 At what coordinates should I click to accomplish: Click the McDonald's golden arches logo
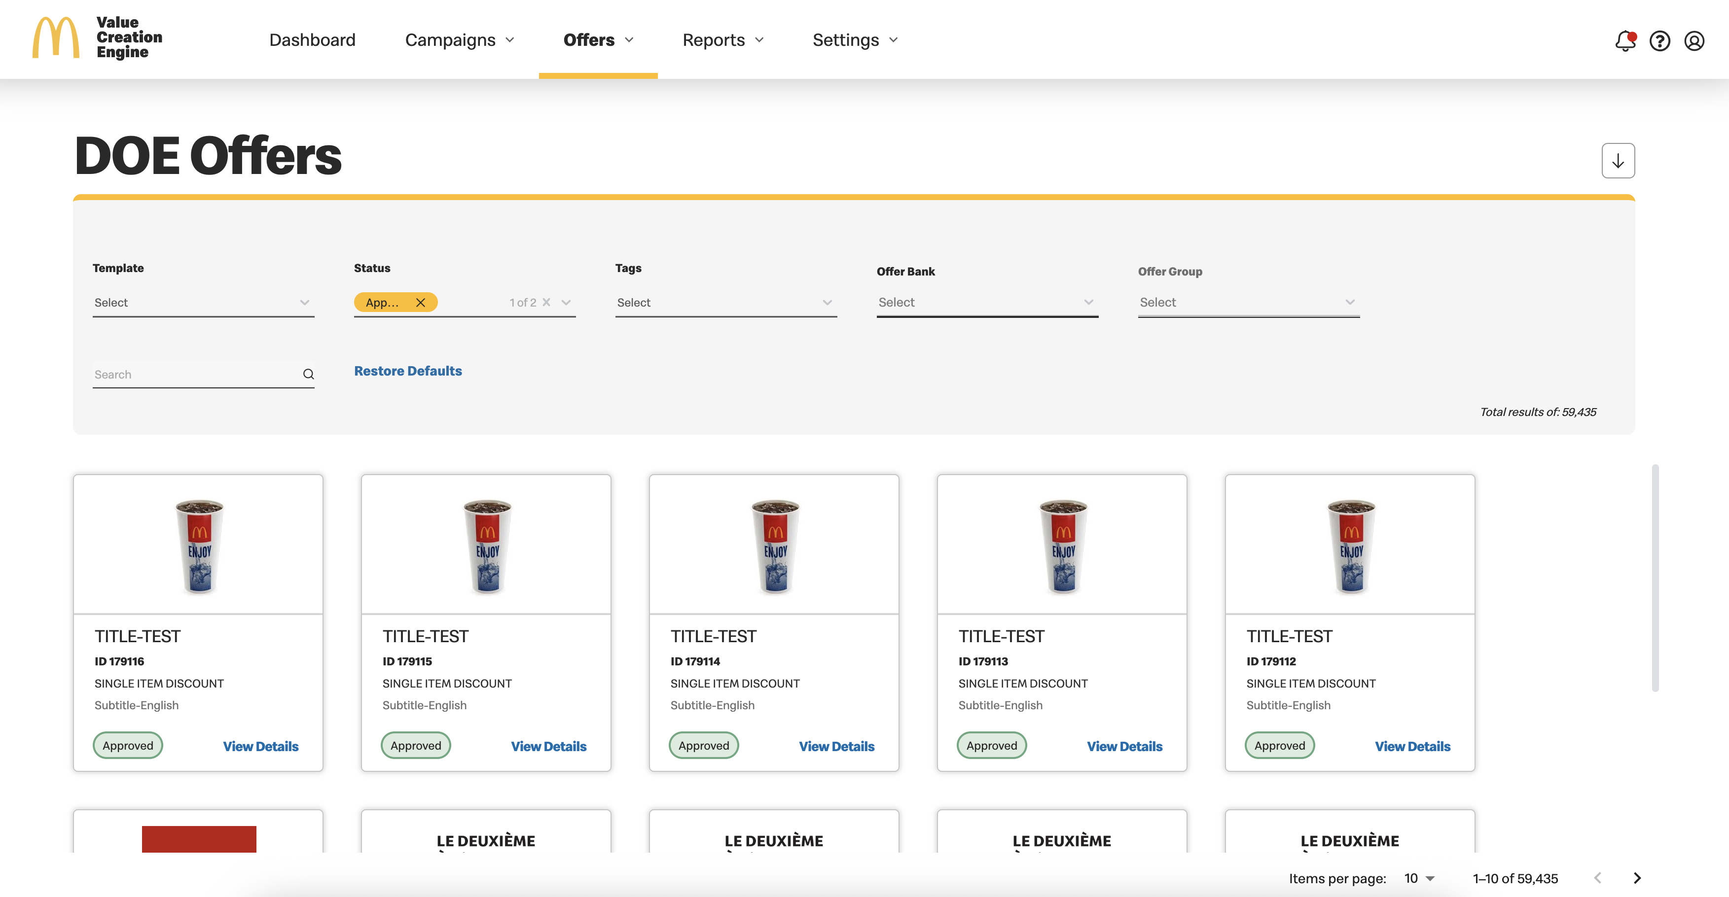coord(56,38)
